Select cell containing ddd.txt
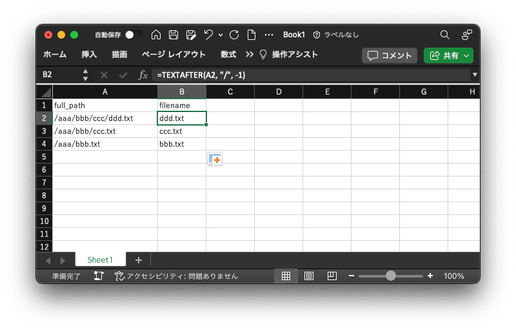 [182, 118]
